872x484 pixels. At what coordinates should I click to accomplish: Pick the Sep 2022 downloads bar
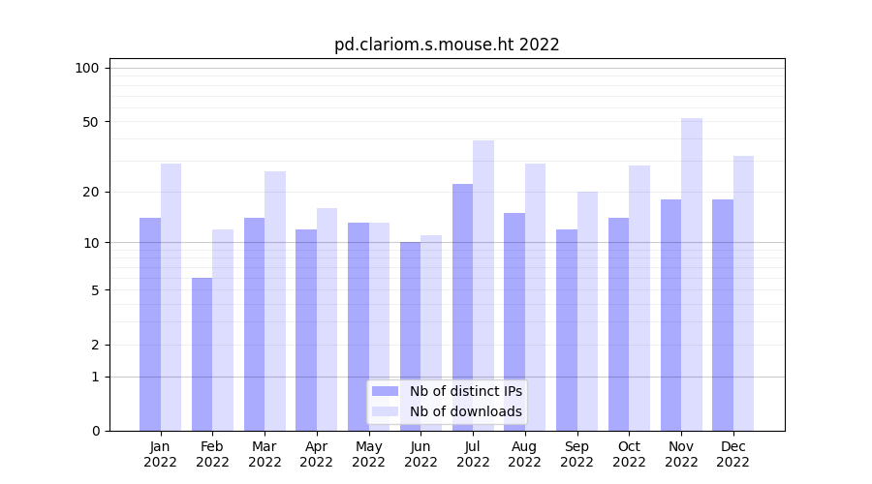587,311
